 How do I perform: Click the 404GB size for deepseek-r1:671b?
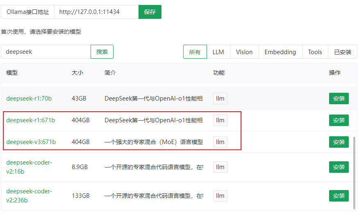pos(81,120)
